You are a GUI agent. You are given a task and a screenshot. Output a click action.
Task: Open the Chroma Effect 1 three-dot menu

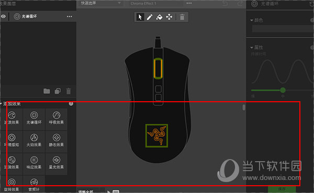189,3
